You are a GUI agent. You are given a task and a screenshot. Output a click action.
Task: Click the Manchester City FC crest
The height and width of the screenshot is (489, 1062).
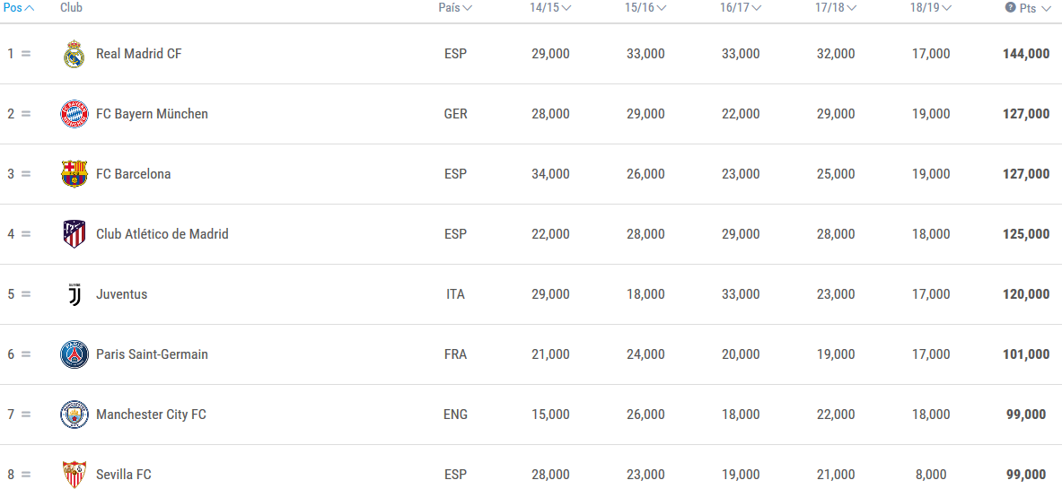click(74, 415)
